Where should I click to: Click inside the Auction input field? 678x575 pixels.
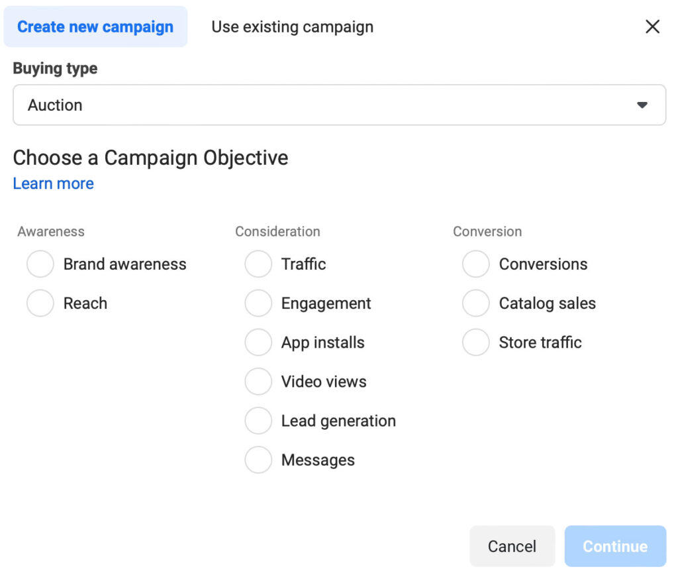point(199,104)
